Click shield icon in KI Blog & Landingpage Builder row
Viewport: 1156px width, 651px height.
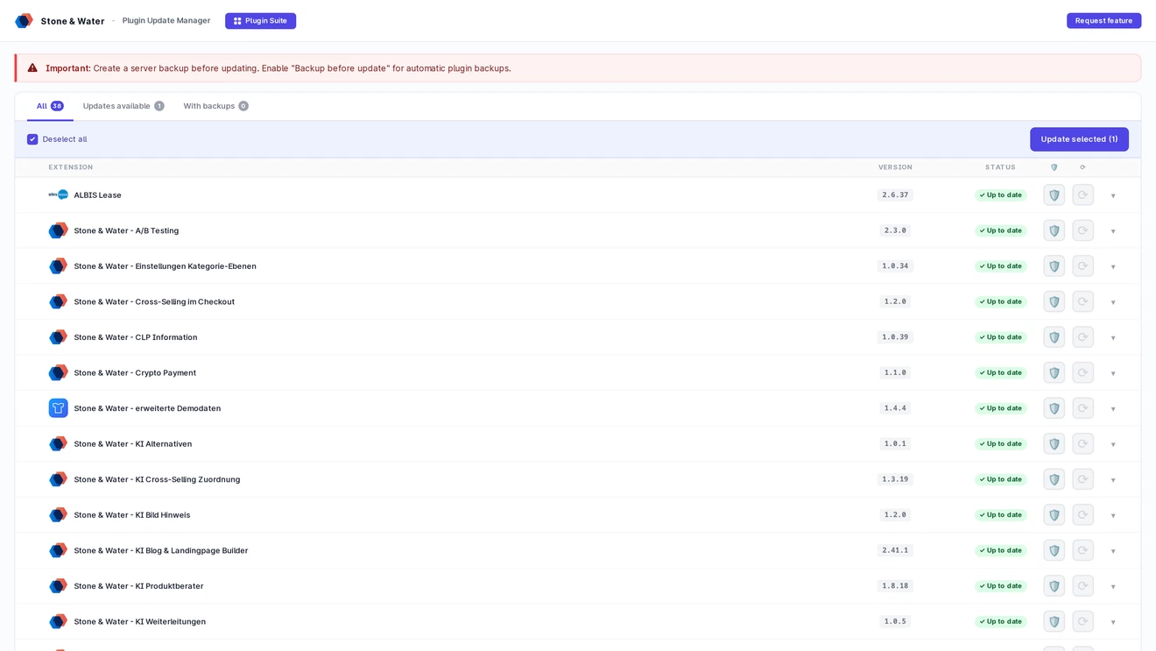[1054, 550]
